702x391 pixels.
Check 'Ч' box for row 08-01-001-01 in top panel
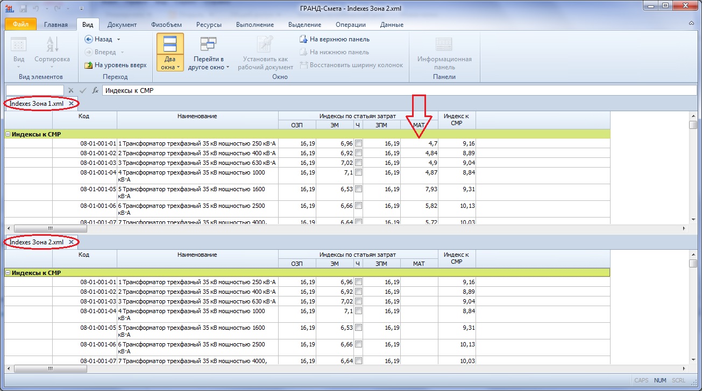359,143
